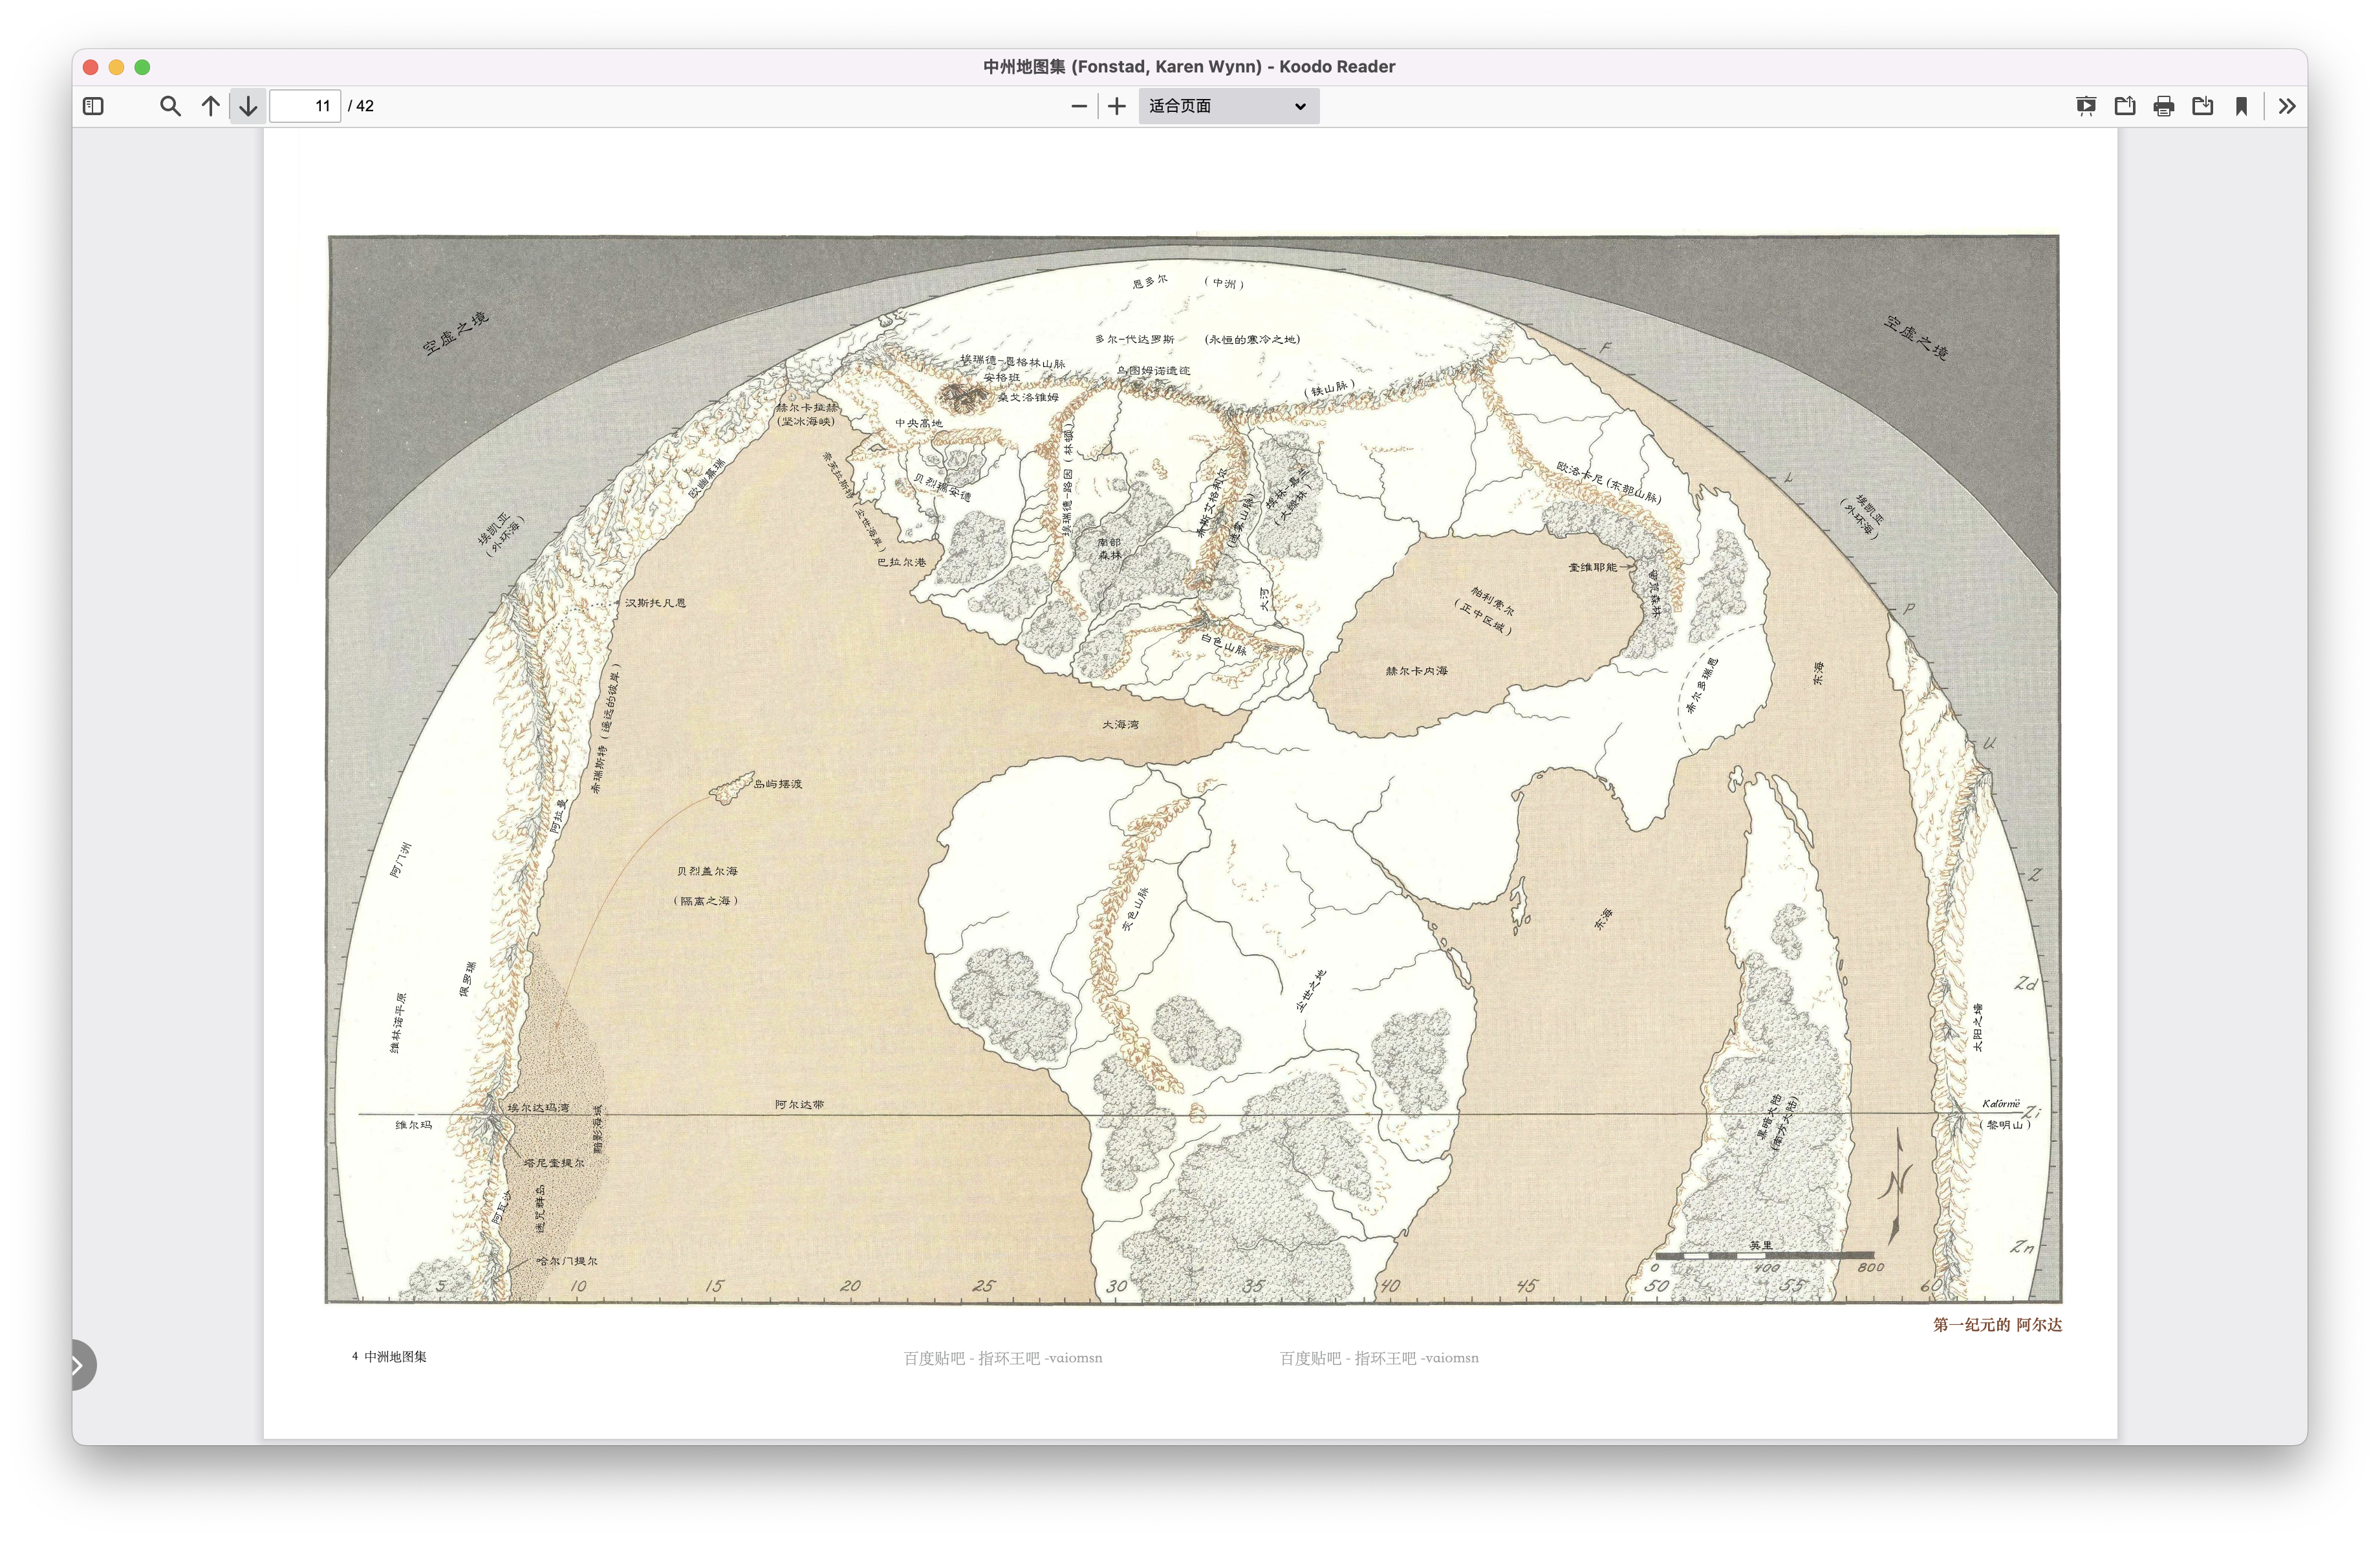Click the yellow minimize window button
This screenshot has width=2380, height=1541.
(116, 67)
